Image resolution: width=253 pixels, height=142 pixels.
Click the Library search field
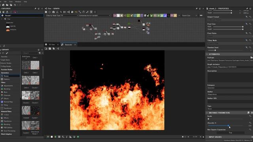[x=30, y=53]
